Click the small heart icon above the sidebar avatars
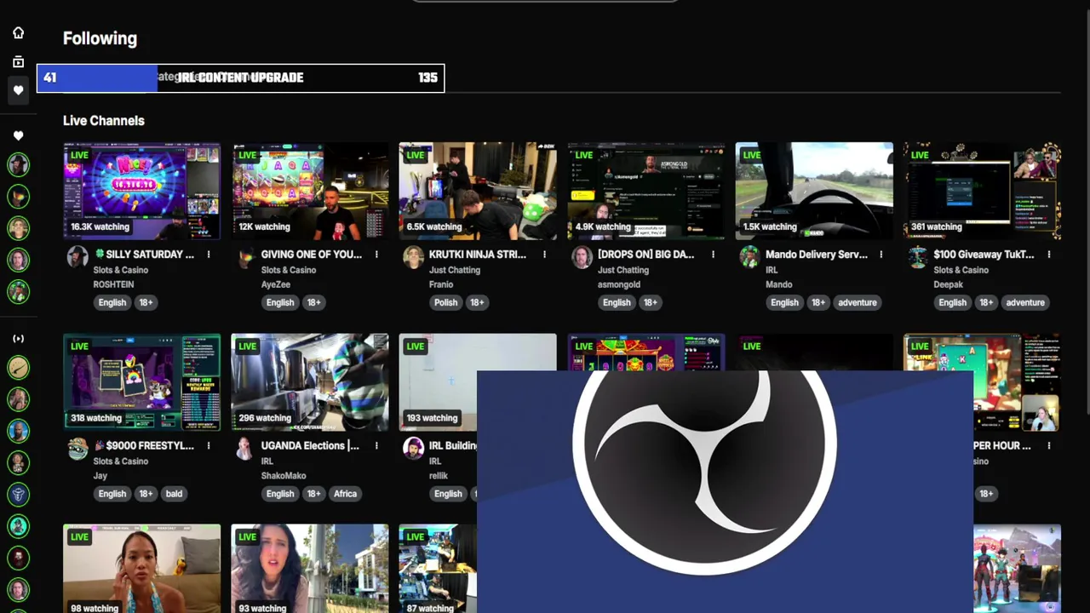The image size is (1090, 613). click(x=18, y=135)
